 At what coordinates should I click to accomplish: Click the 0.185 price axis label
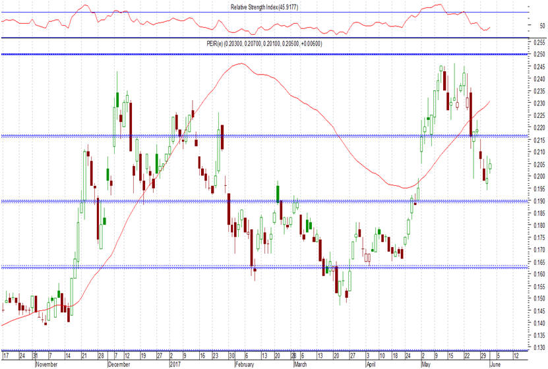click(539, 213)
